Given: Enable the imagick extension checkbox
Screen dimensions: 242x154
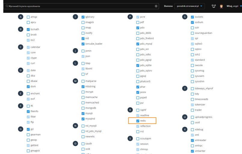Looking at the screenshot, I should [x=83, y=22].
